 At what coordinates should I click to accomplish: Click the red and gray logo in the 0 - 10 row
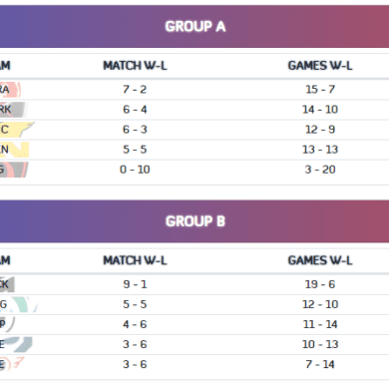[14, 170]
